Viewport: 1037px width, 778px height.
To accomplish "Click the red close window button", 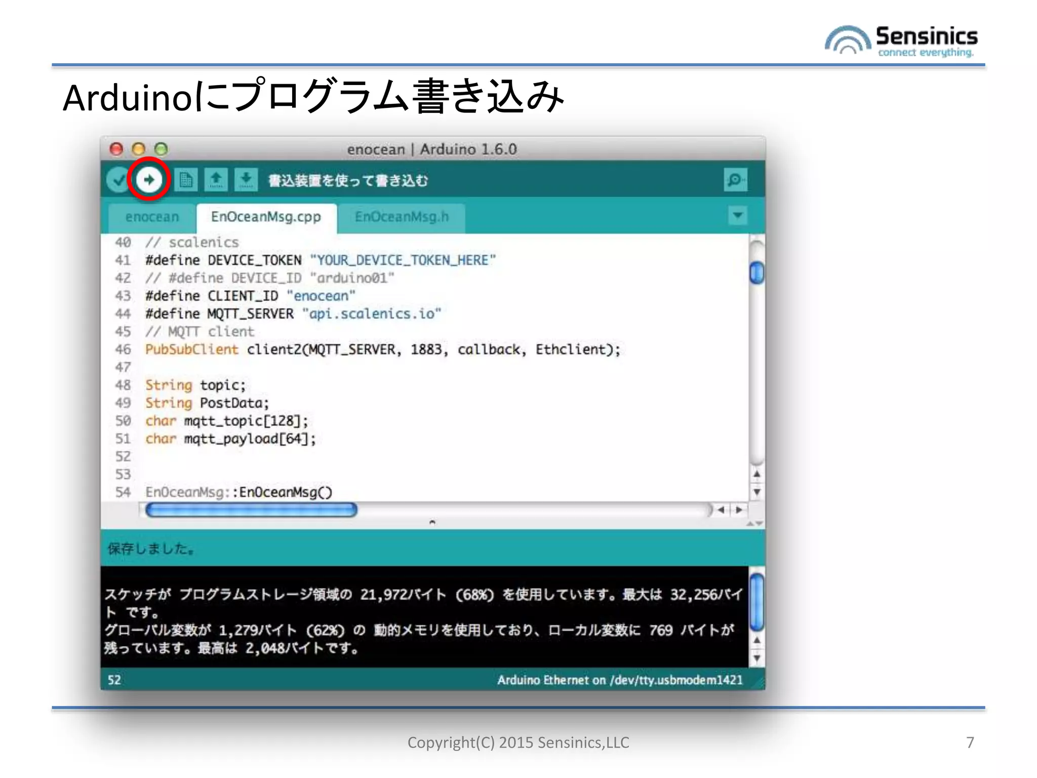I will point(116,149).
